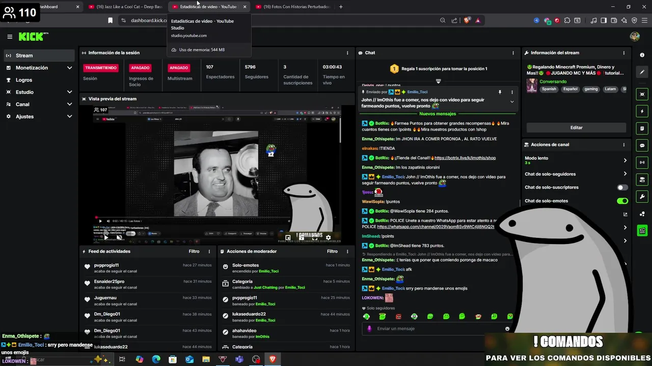Click the broadcast signal icon in right toolbar

click(x=642, y=162)
